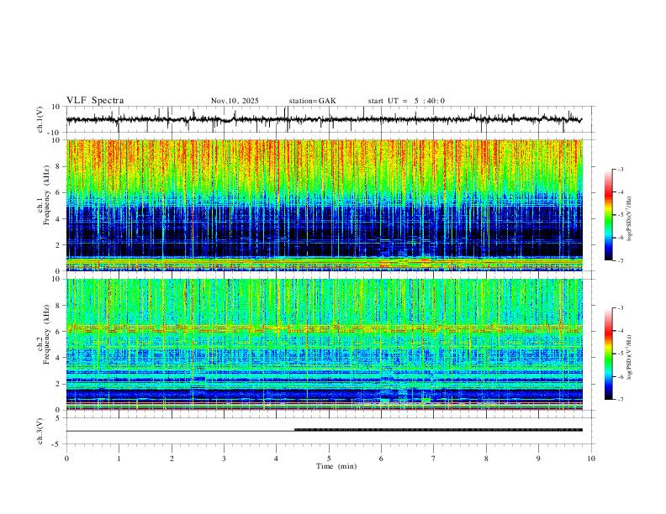Click the "Time (min)" axis label

click(x=336, y=466)
